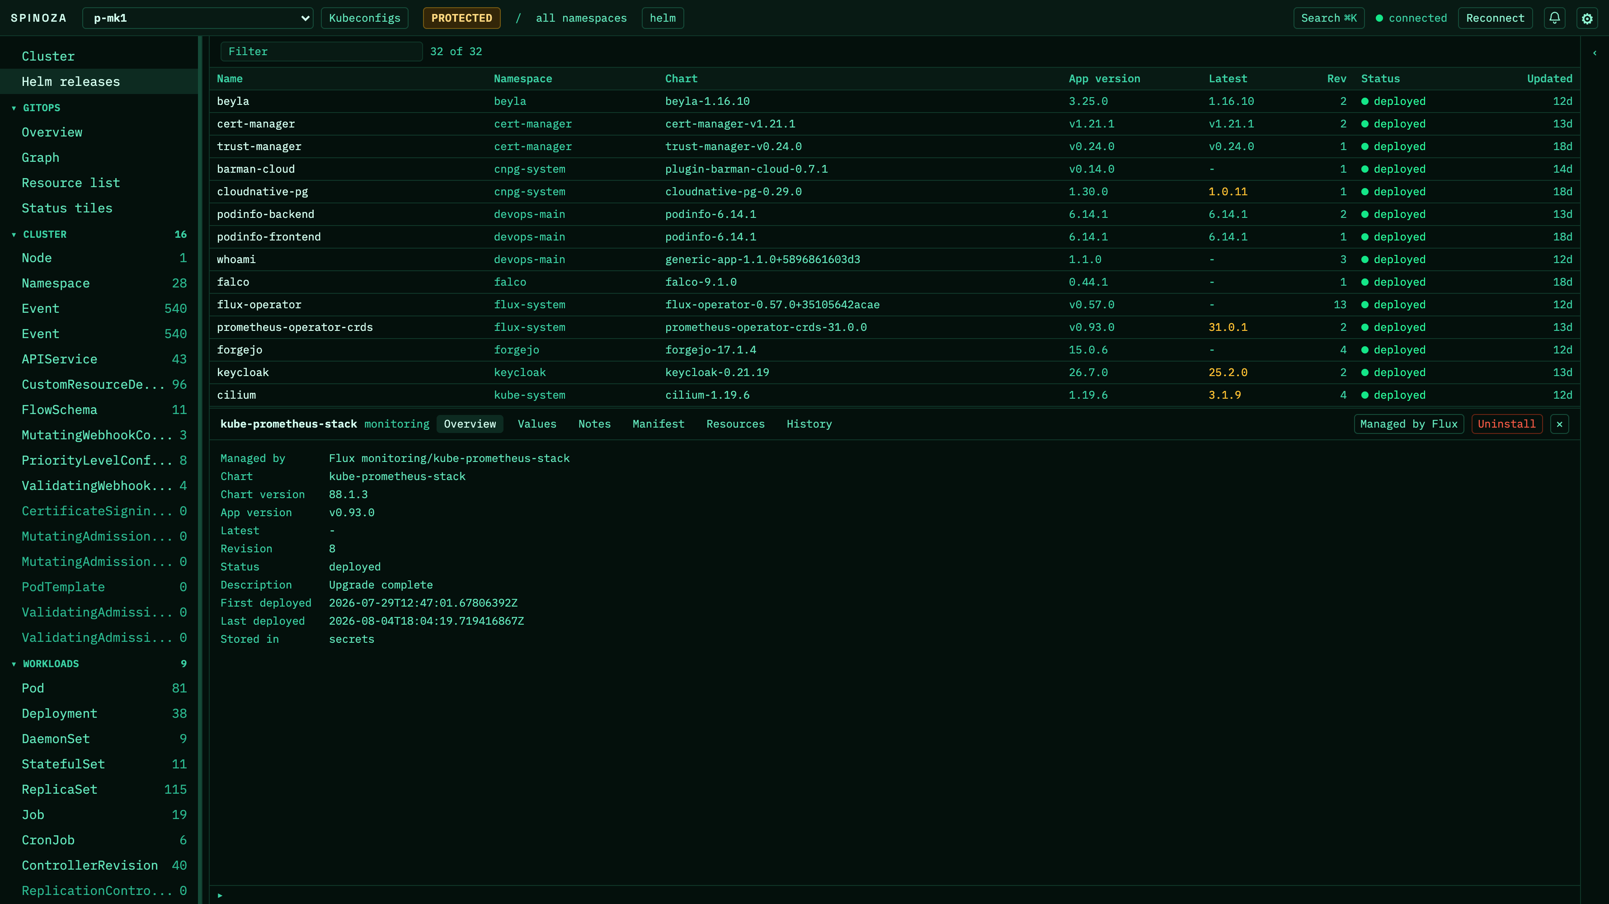
Task: Open FlowSchema sidebar item
Action: [x=99, y=410]
